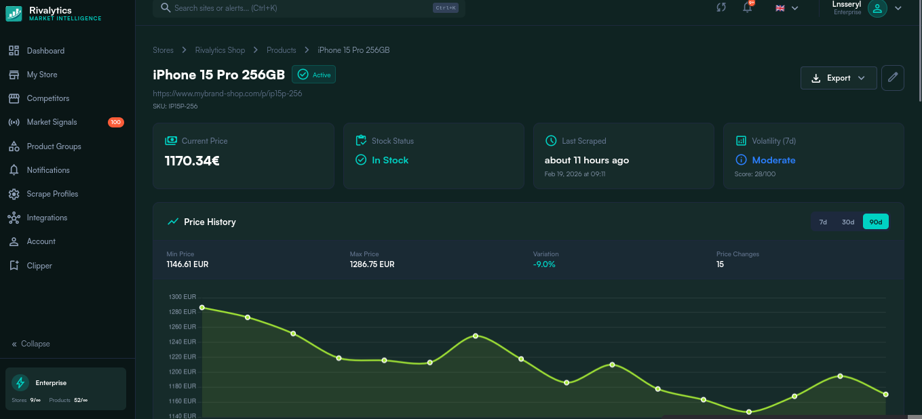Switch price history to 30d view
Screen dimensions: 922x419
[x=848, y=221]
